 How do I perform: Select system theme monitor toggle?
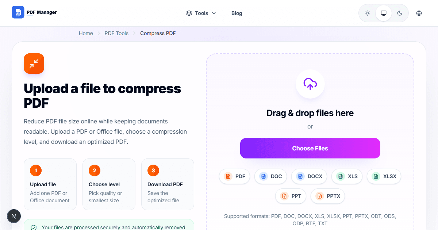pos(384,13)
